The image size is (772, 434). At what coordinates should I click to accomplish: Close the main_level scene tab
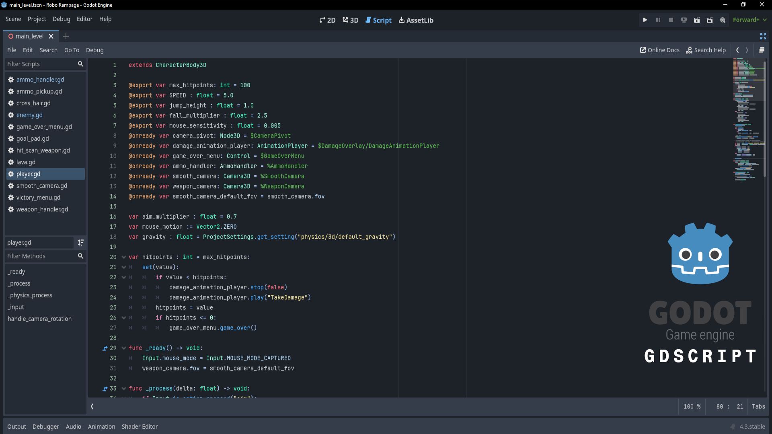51,36
